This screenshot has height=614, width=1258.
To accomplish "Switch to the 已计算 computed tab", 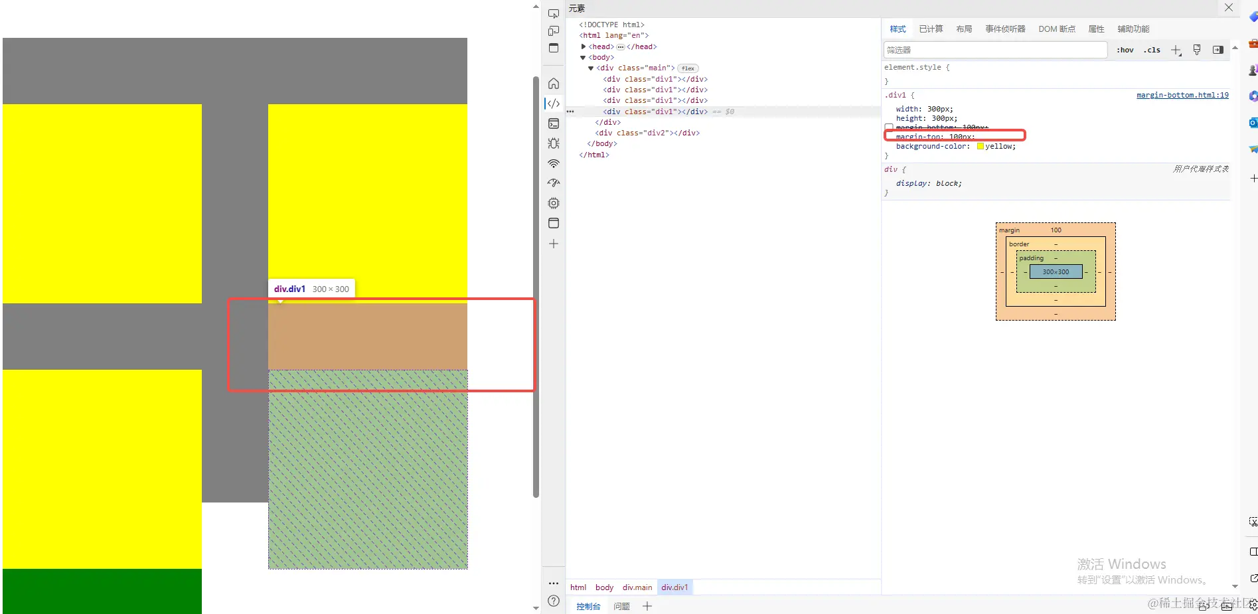I will (931, 29).
